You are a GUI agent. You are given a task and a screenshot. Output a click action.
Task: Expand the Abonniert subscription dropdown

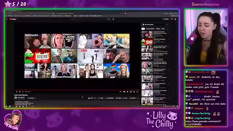pos(32,98)
